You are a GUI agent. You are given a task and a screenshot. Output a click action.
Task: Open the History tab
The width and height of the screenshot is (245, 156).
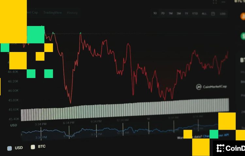[x=72, y=13]
